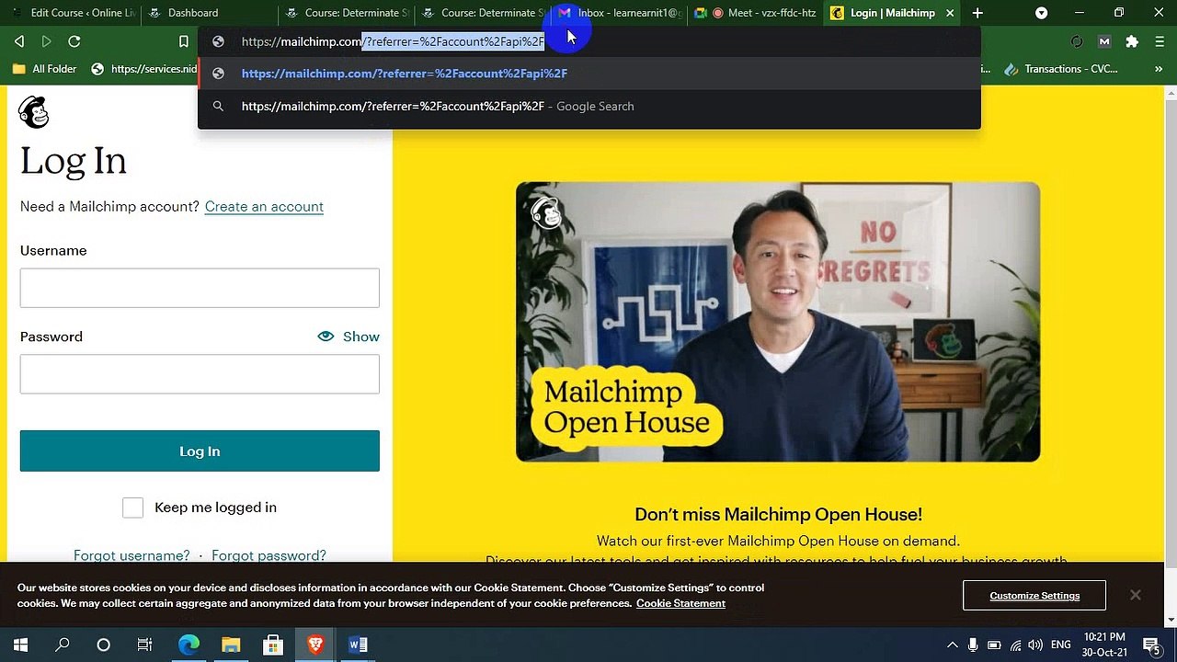Viewport: 1177px width, 662px height.
Task: Show hidden system tray icons
Action: 952,645
